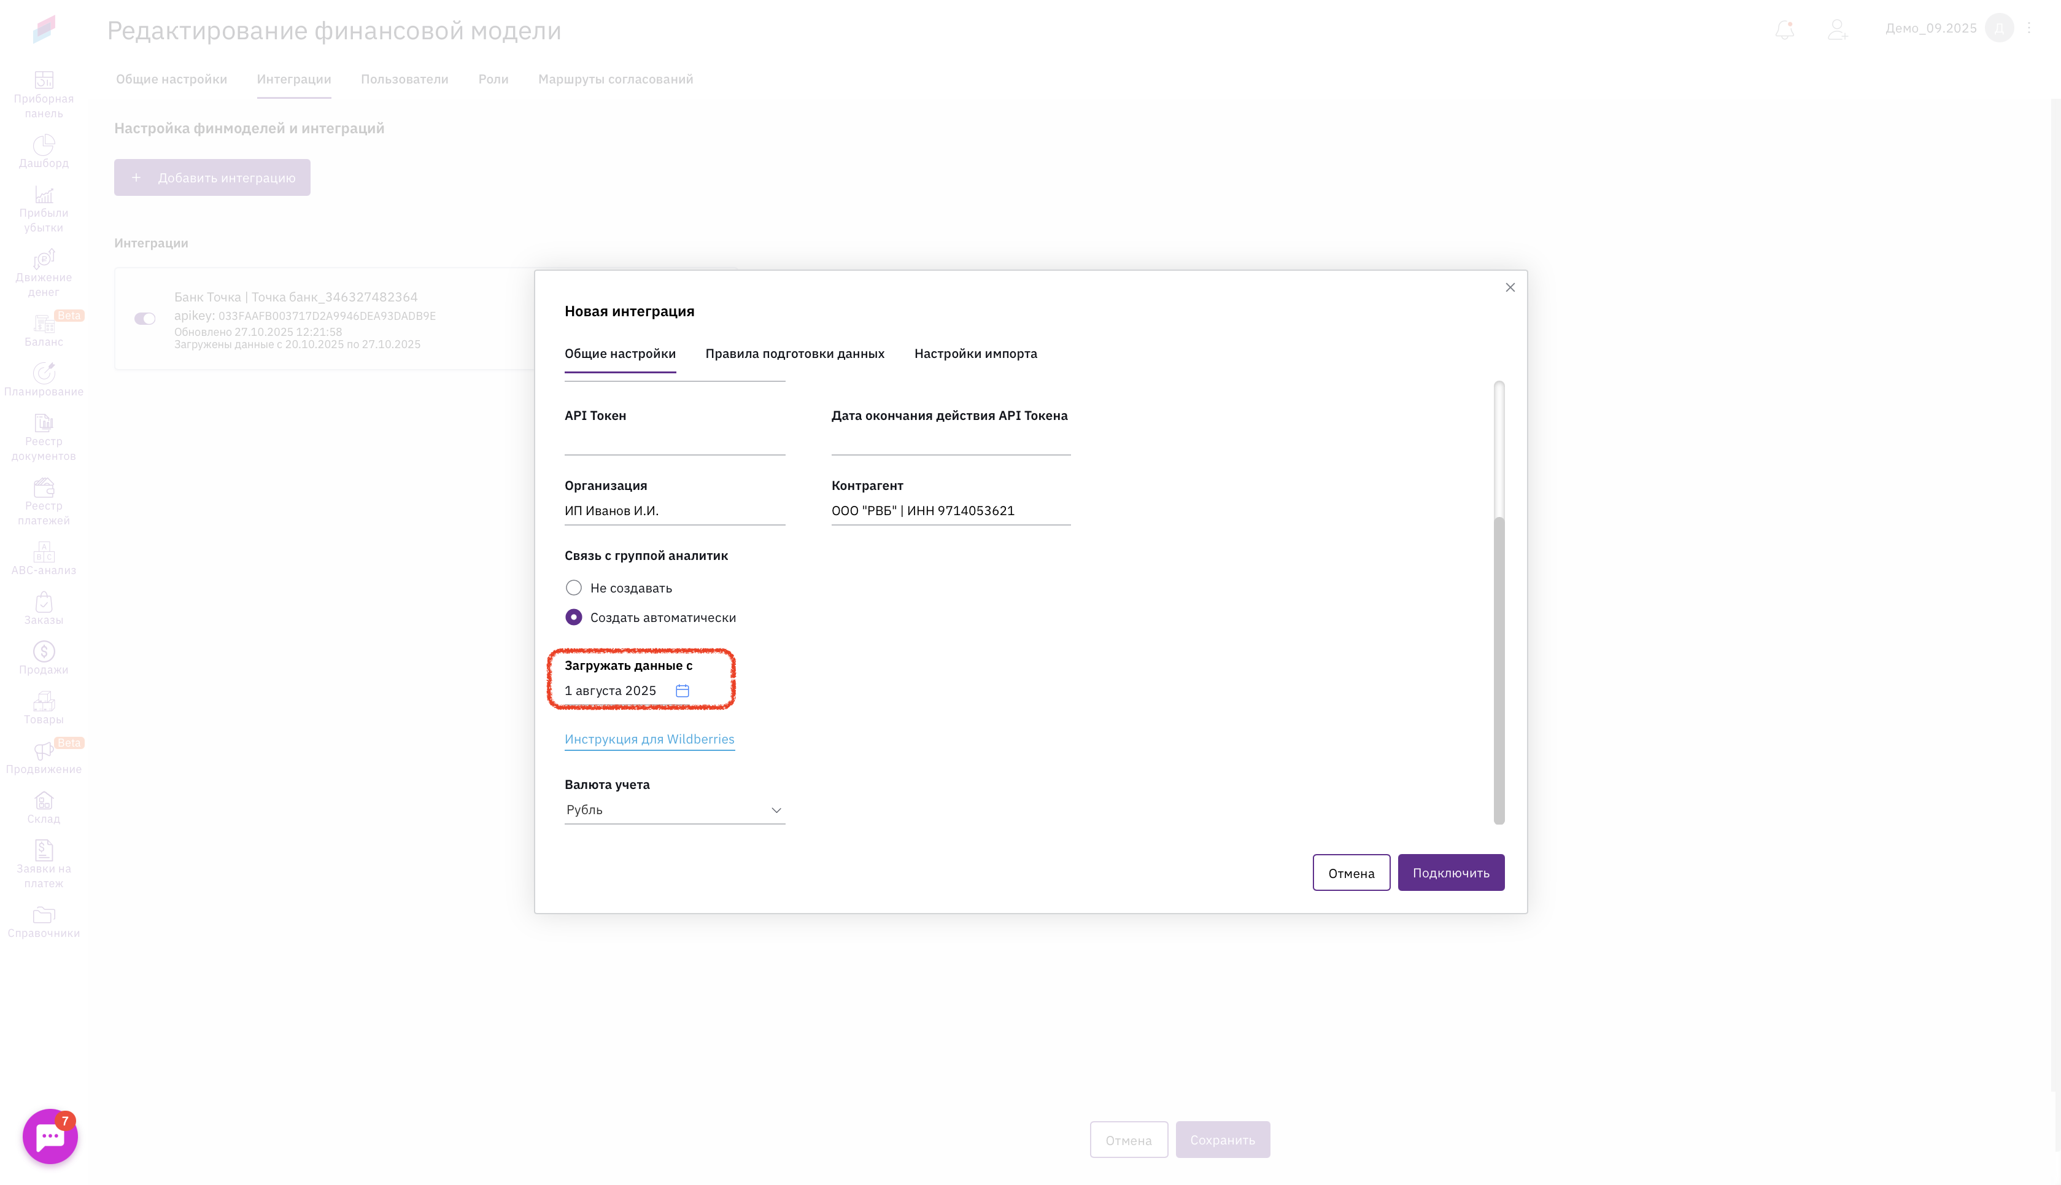2061x1185 pixels.
Task: Toggle the Банк Точка integration switch
Action: click(145, 318)
